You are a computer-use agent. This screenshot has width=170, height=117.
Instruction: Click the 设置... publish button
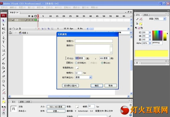click(56, 111)
